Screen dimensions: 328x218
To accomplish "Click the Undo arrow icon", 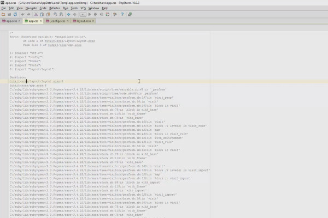I will click(22, 14).
